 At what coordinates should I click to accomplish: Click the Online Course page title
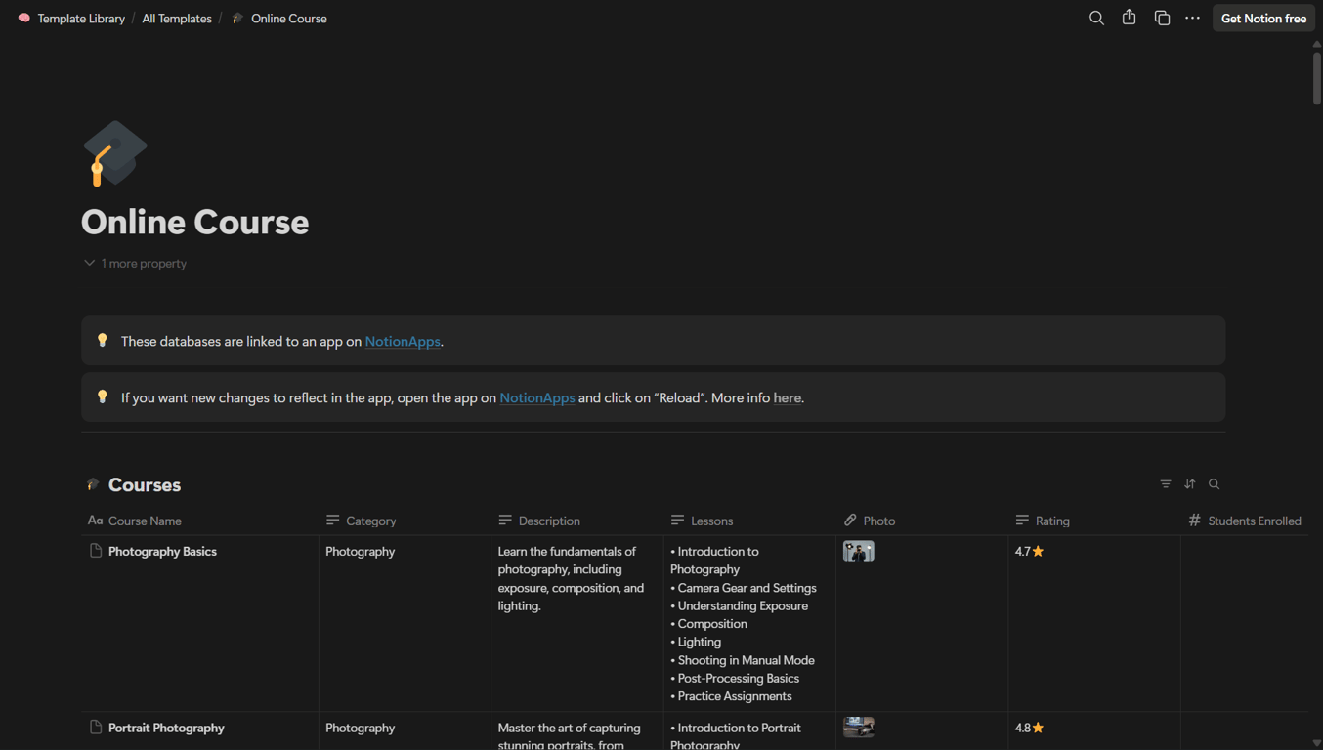coord(195,223)
